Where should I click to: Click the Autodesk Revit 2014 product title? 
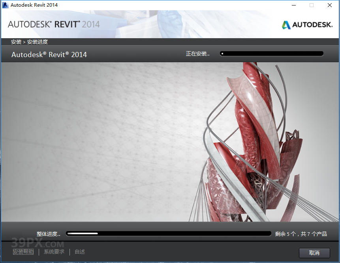tap(49, 54)
